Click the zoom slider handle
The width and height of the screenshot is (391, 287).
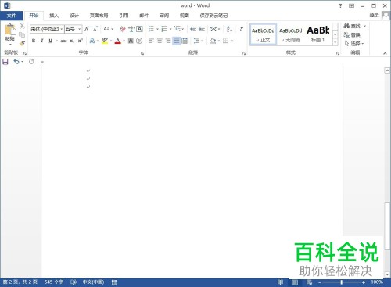click(341, 282)
